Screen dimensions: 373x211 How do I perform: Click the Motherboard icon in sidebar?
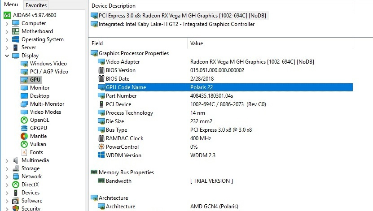[x=16, y=31]
